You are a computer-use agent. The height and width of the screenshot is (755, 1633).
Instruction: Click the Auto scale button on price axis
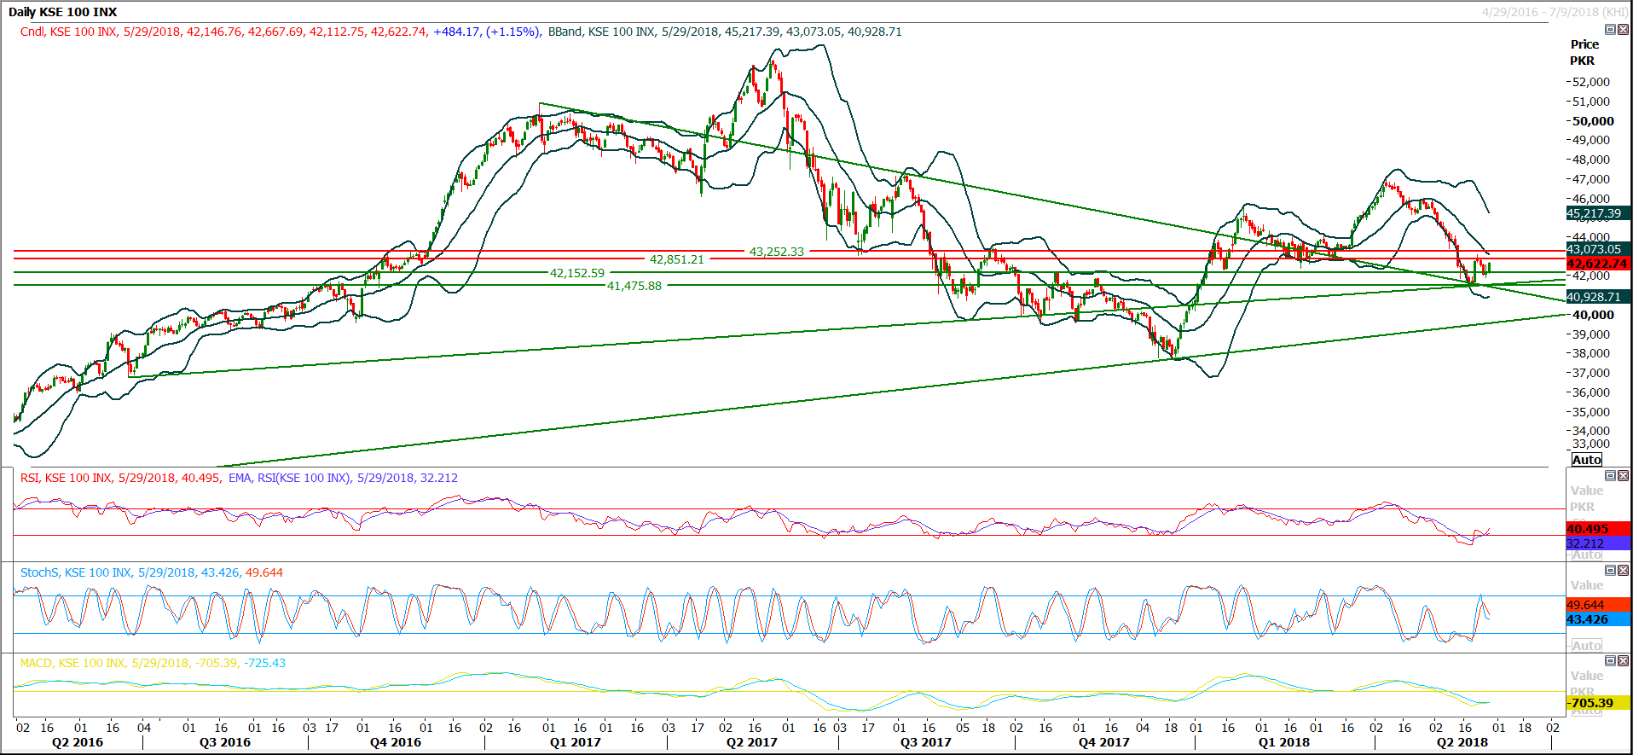coord(1586,459)
